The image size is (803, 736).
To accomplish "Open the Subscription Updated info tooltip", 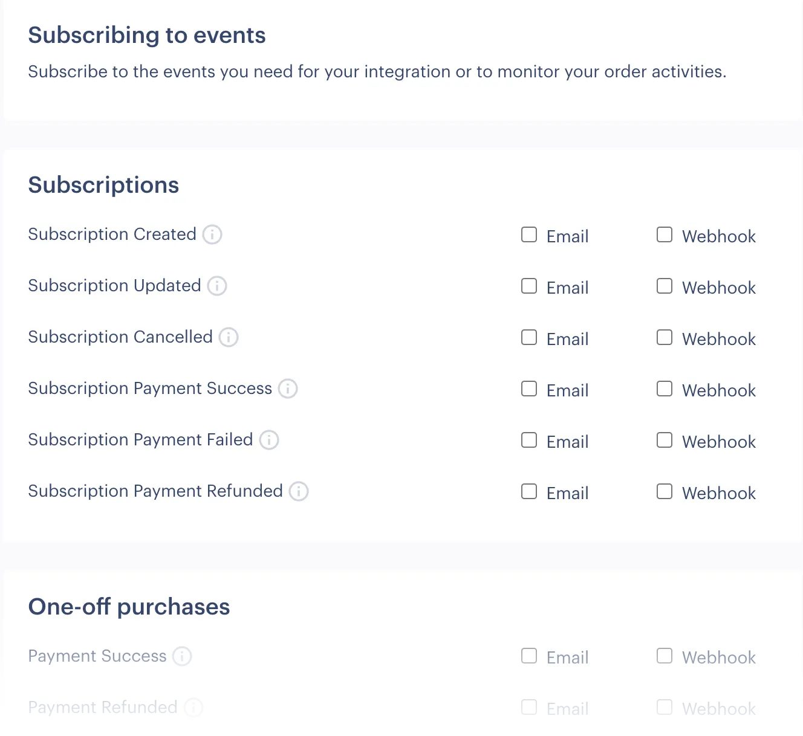I will point(217,286).
